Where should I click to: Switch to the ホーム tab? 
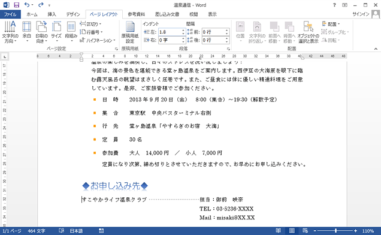[32, 14]
